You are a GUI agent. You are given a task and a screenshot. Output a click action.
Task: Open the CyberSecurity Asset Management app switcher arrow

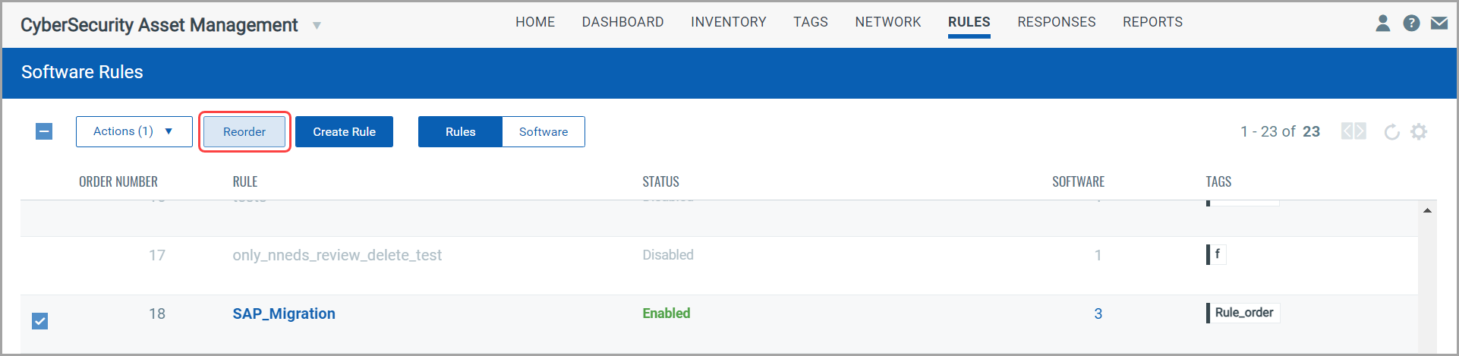317,26
